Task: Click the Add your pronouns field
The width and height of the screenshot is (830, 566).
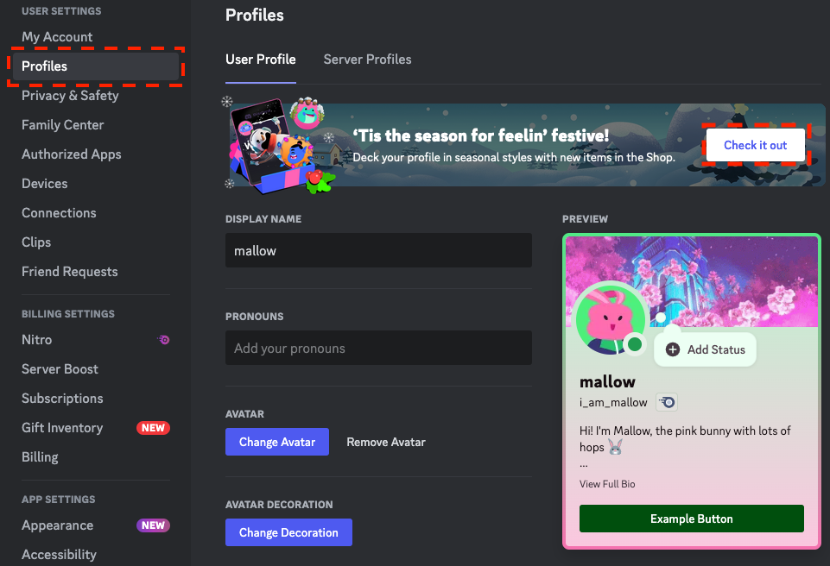Action: click(378, 348)
